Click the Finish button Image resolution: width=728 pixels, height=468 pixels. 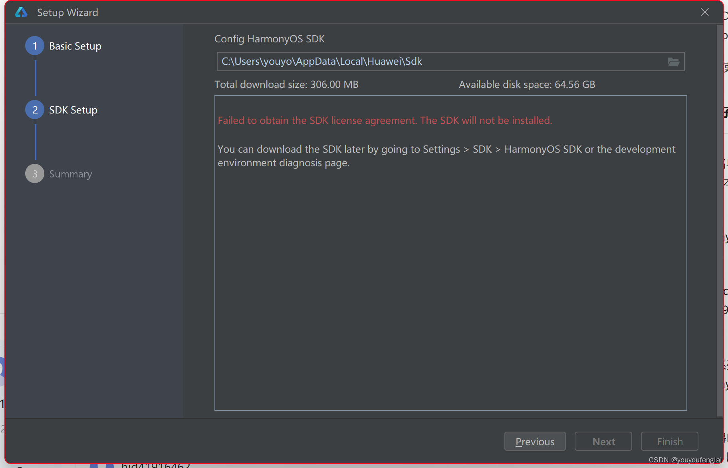[670, 441]
